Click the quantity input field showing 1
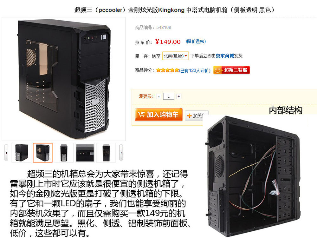The height and width of the screenshot is (238, 317). coord(169,96)
